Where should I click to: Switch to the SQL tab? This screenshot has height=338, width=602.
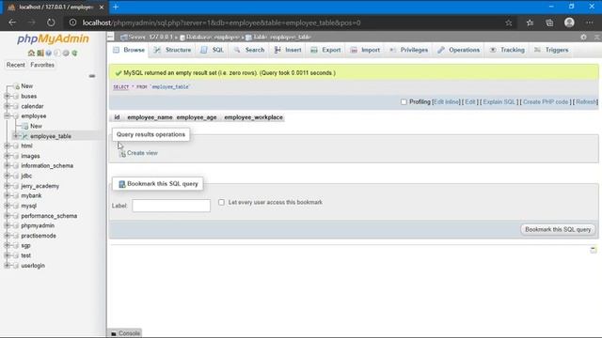(x=212, y=50)
